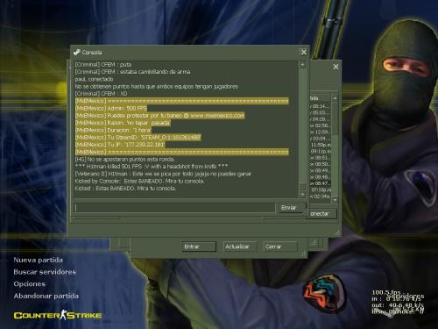The height and width of the screenshot is (329, 438).
Task: Click the partially hidden Conectar button
Action: coord(321,213)
